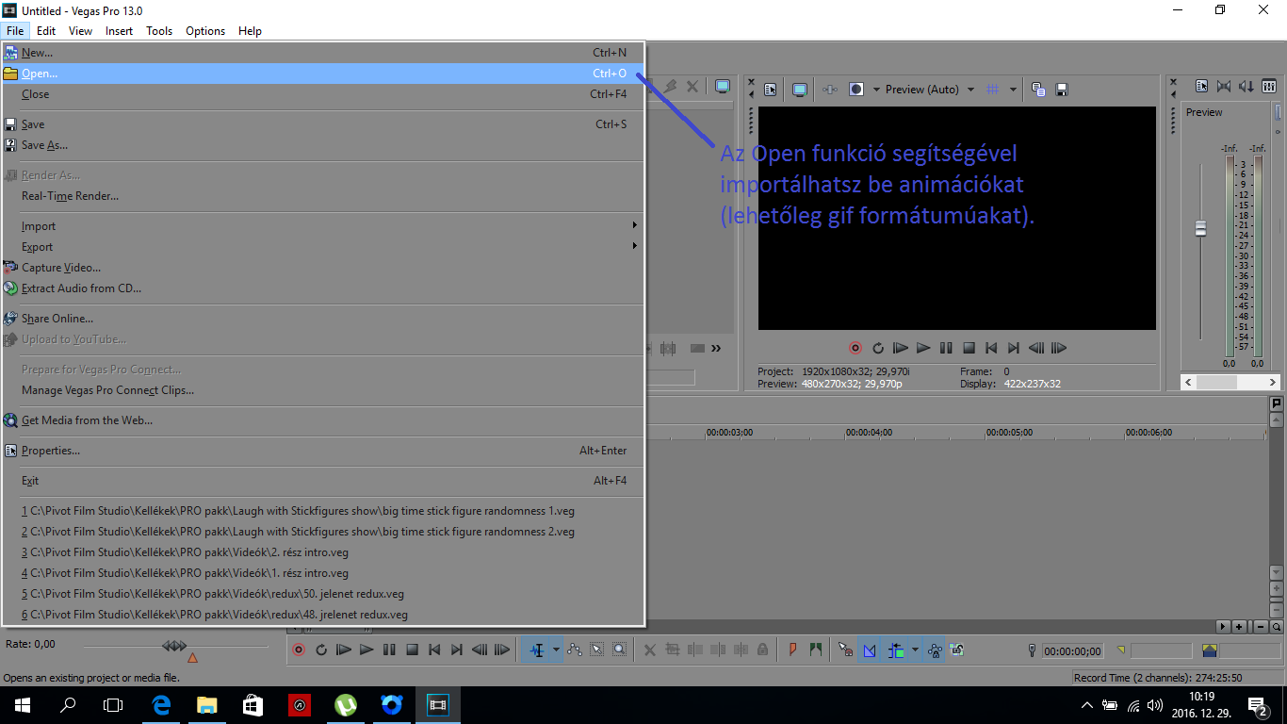This screenshot has width=1287, height=724.
Task: Open the Split Screen View dropdown arrow
Action: click(875, 90)
